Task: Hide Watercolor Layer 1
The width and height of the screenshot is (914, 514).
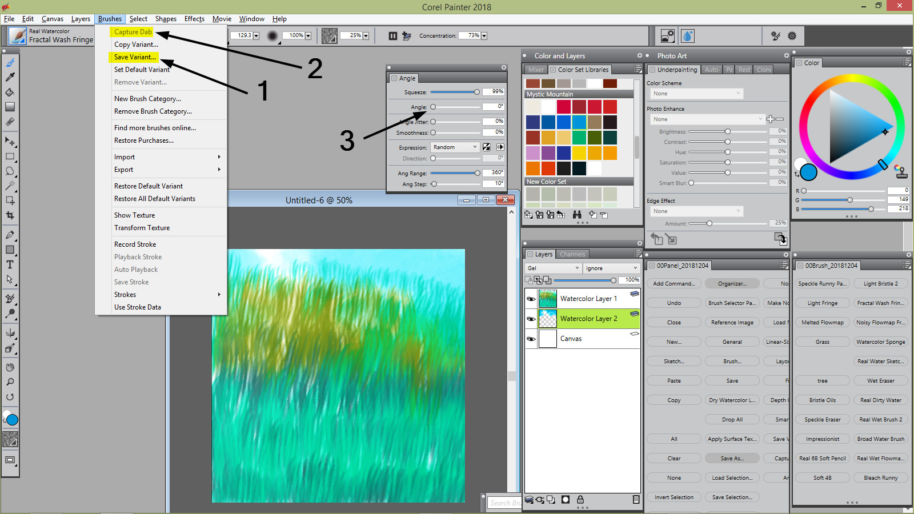Action: click(x=531, y=299)
